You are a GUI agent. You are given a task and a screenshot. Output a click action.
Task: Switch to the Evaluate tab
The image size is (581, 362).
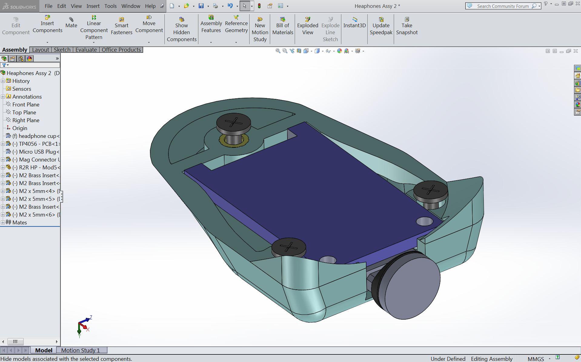(x=86, y=50)
